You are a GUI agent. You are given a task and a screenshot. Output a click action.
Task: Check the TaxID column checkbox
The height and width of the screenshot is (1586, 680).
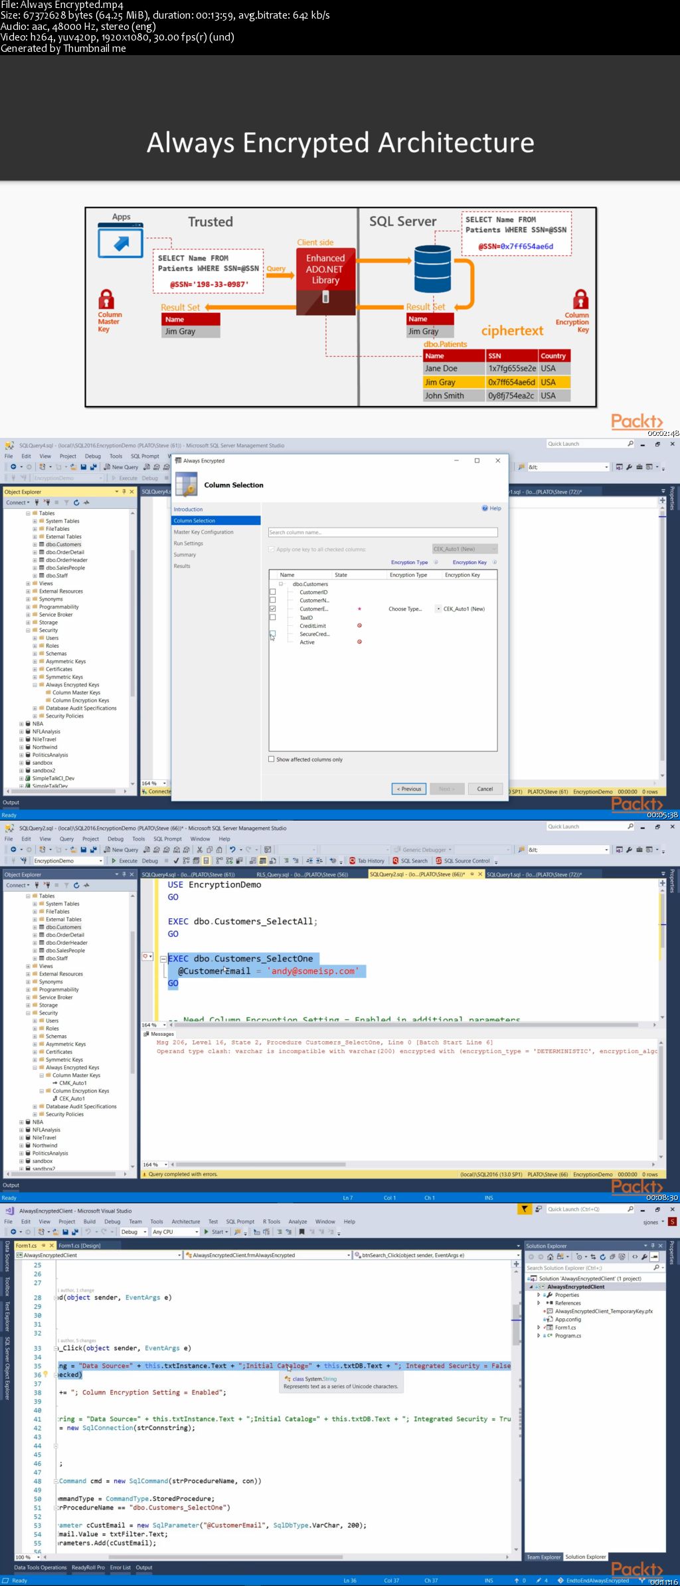[272, 617]
